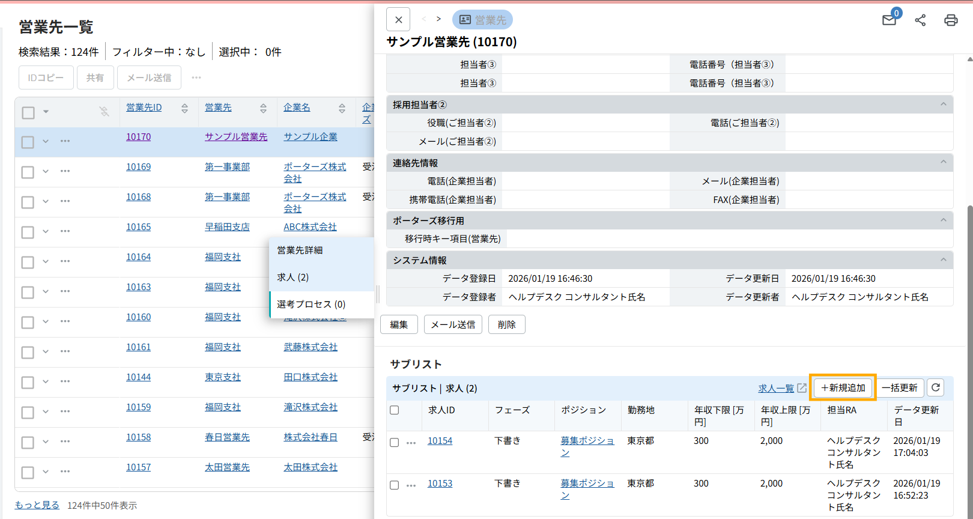Go to next record with right arrow
Viewport: 973px width, 519px height.
(x=438, y=19)
